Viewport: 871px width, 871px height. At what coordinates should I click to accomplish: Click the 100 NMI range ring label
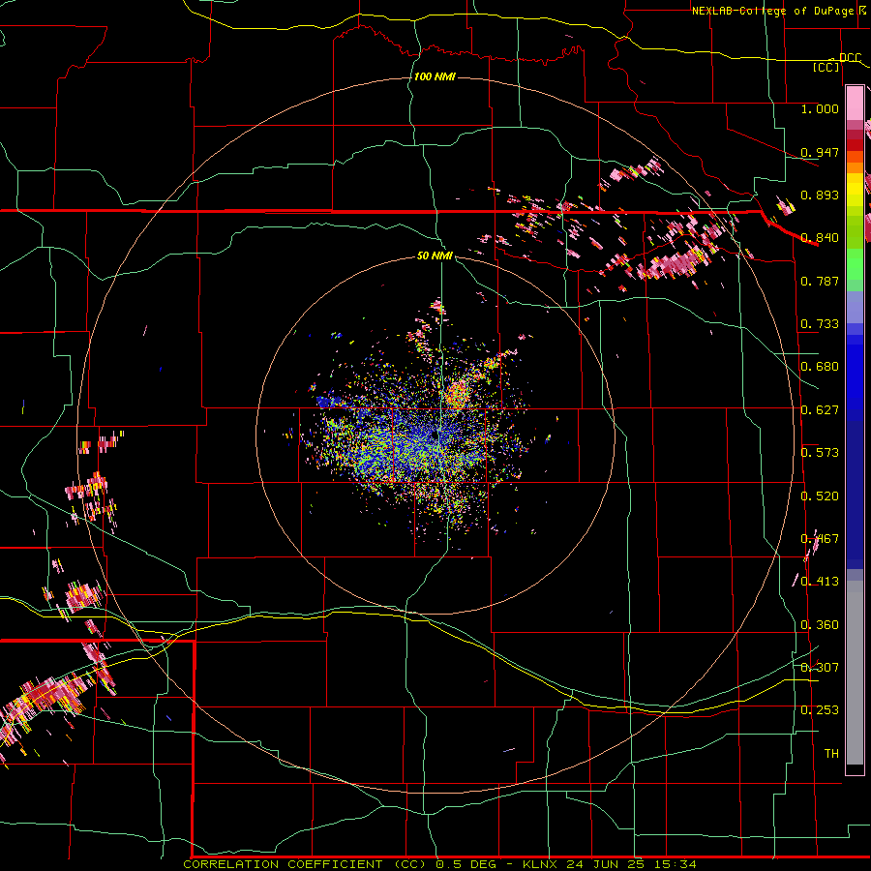tap(435, 76)
